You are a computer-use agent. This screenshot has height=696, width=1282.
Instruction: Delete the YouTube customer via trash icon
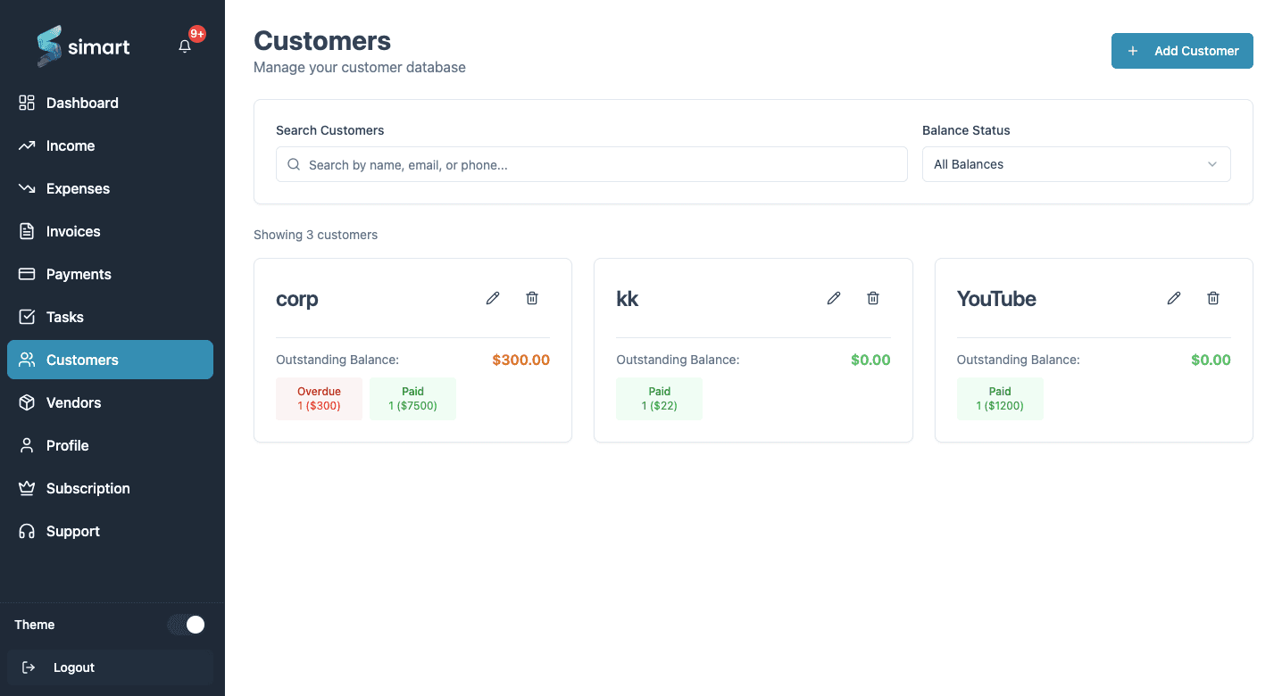(1212, 297)
